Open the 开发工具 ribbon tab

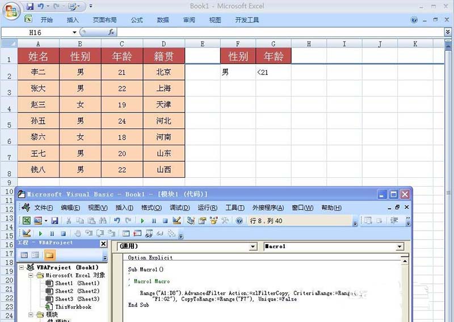click(247, 20)
